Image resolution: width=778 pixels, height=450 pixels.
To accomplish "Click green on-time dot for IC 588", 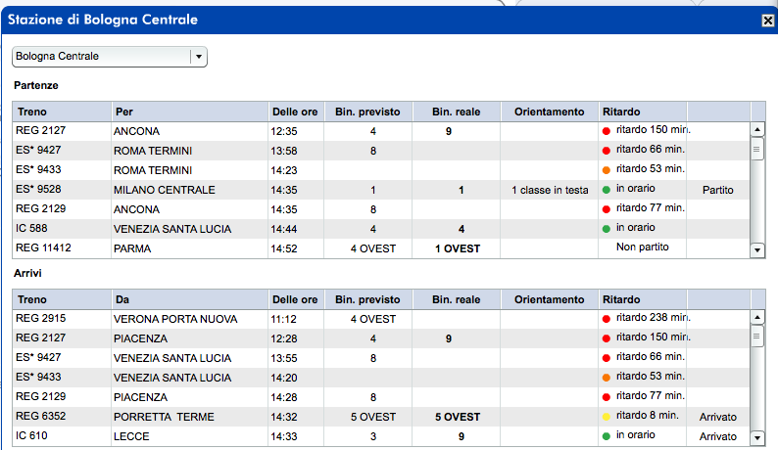I will (x=608, y=228).
